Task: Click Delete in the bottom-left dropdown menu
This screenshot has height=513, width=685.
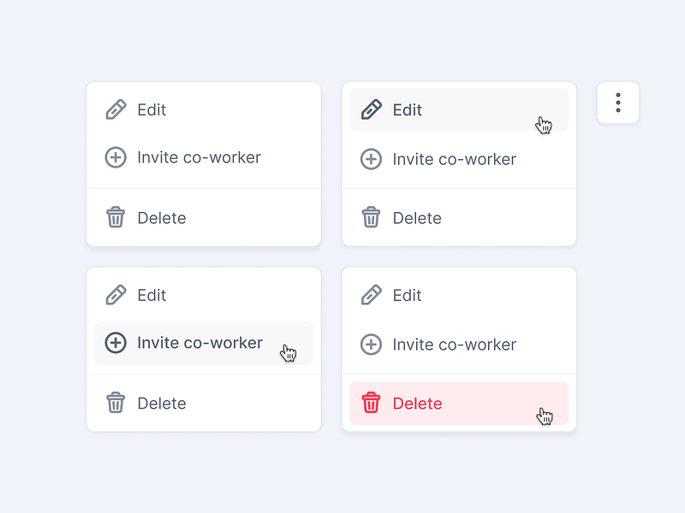Action: click(x=163, y=403)
